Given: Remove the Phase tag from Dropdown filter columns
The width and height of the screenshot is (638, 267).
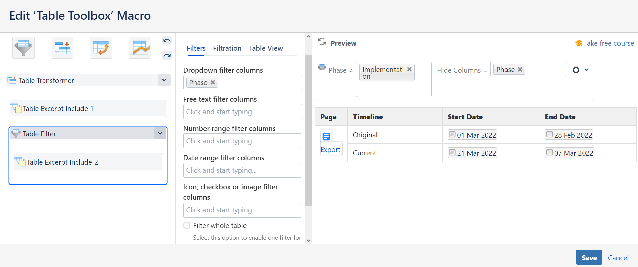Looking at the screenshot, I should coord(213,82).
